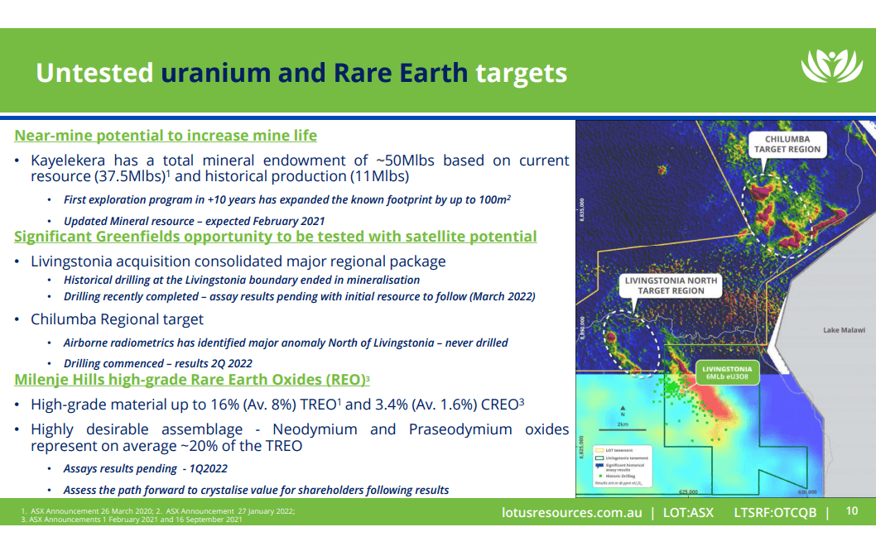Click 'Results are m @ ppm eU3O8' legend note

[x=618, y=483]
